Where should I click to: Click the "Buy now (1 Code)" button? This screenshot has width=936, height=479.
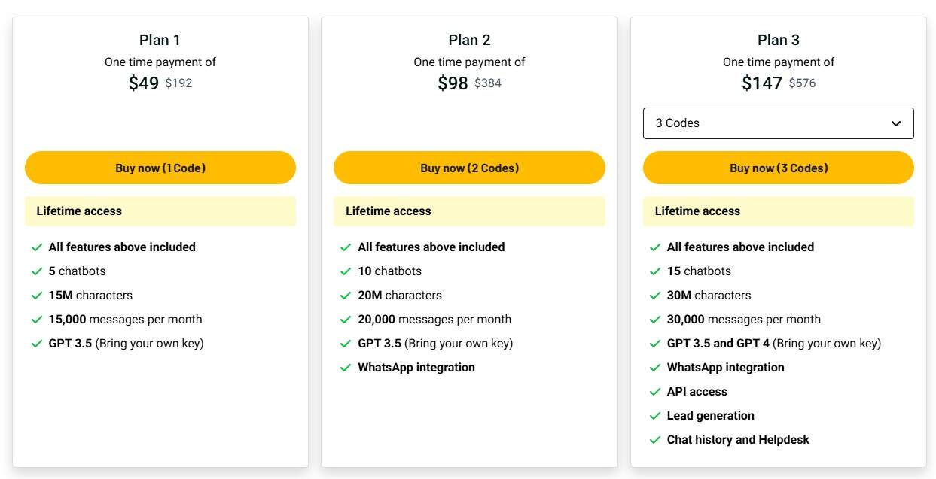[160, 167]
